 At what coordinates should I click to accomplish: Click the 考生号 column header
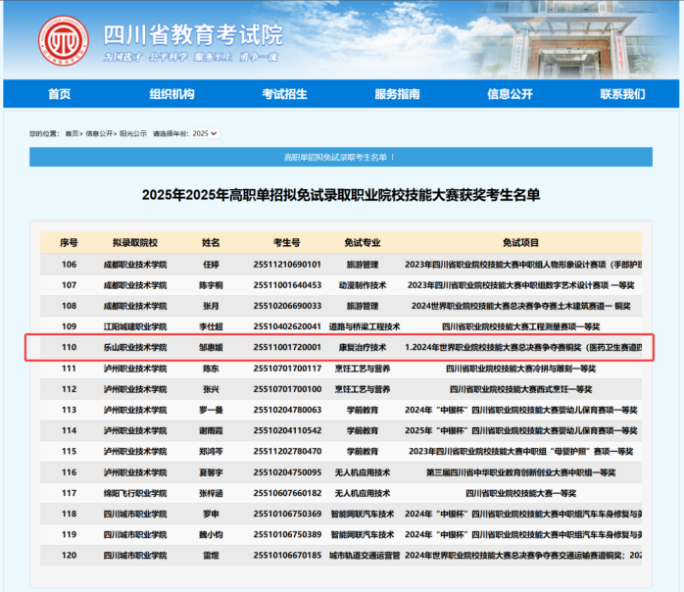coord(287,242)
